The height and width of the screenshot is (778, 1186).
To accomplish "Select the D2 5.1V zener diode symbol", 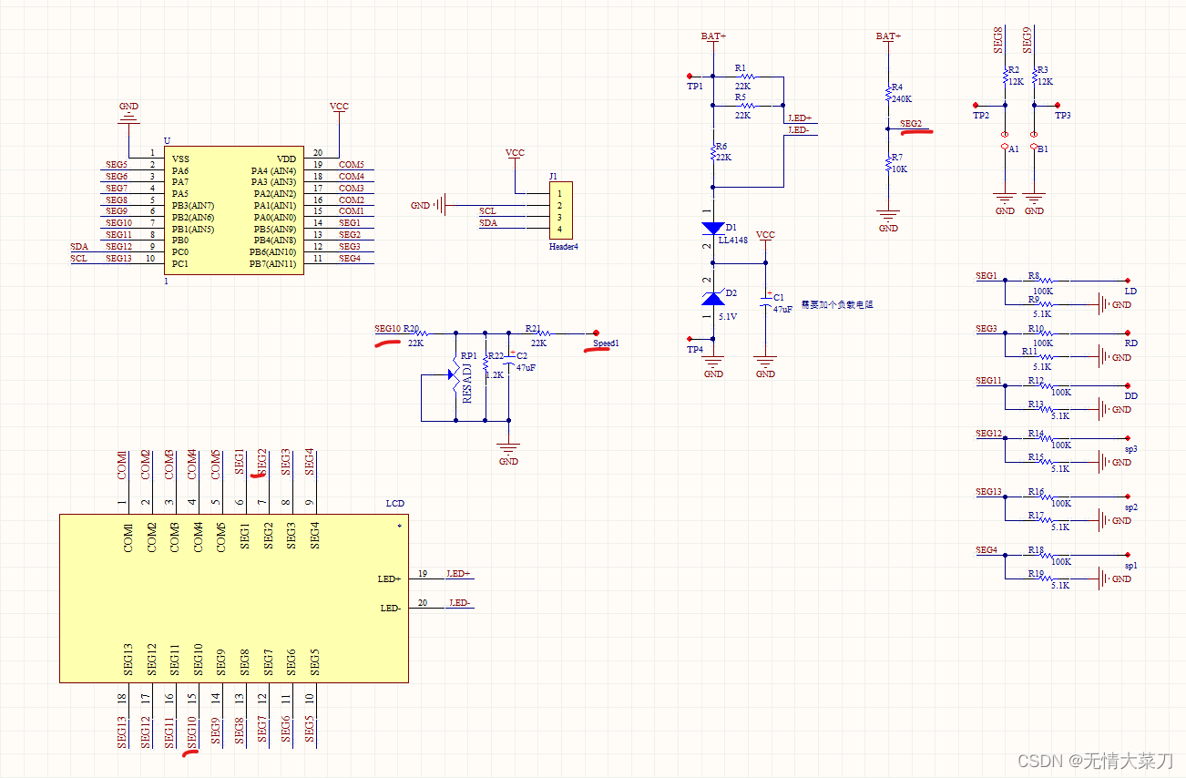I will (713, 298).
